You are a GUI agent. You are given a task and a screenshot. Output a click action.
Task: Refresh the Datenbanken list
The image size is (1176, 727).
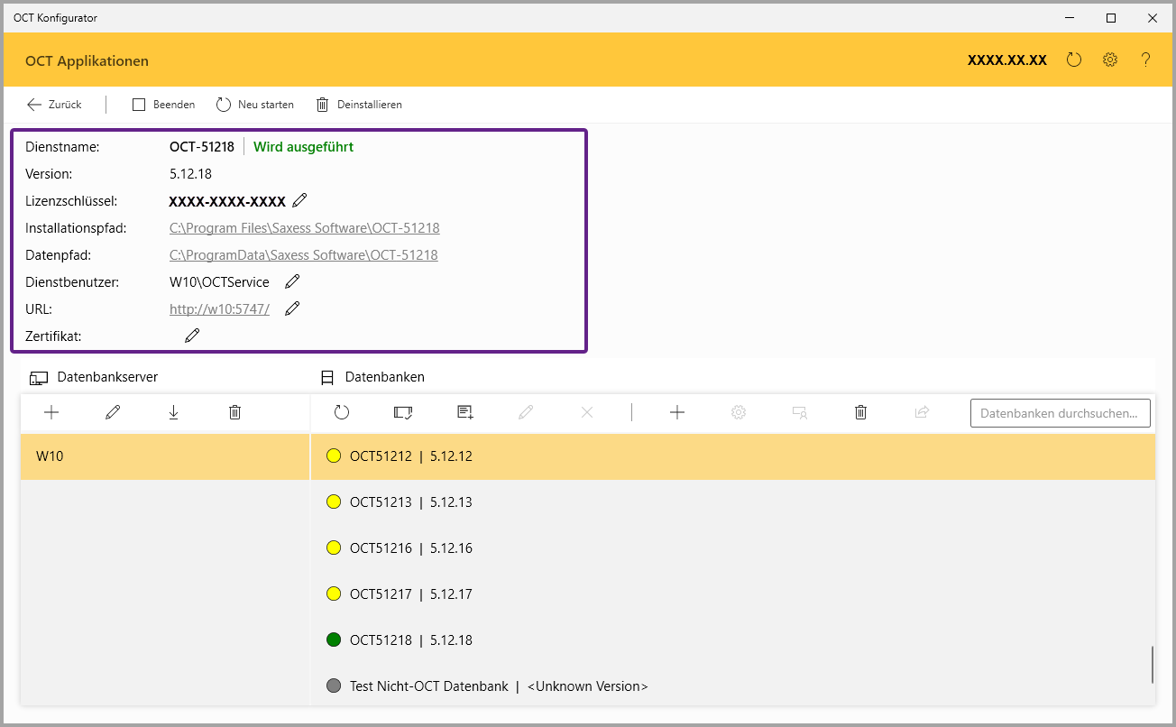[x=341, y=412]
